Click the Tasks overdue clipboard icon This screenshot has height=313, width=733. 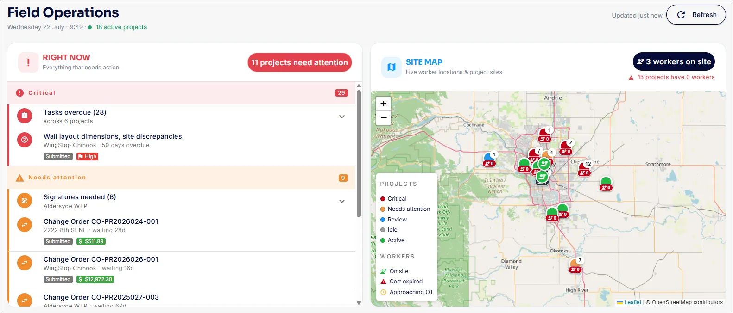pos(25,116)
